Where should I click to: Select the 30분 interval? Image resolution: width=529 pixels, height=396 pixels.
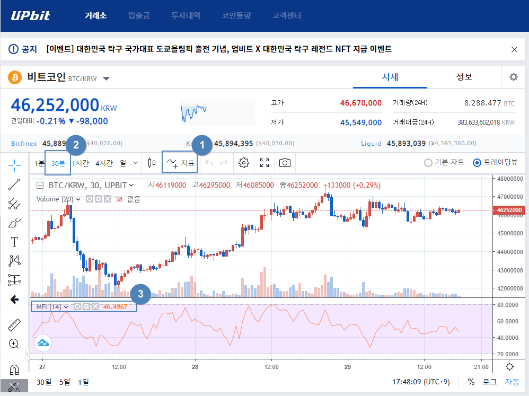point(58,163)
